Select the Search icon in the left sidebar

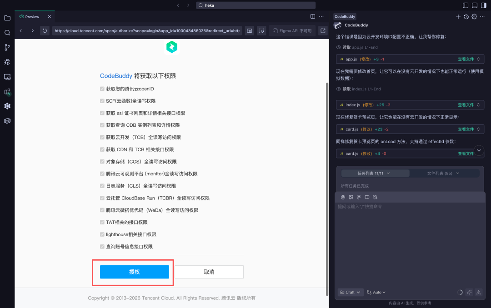7,33
